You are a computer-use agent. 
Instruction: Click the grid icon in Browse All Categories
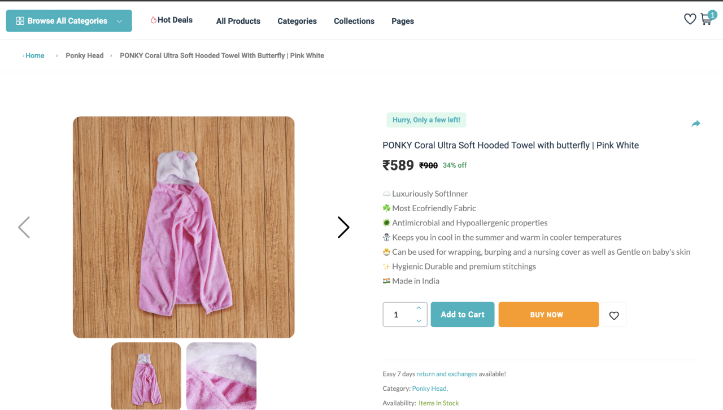pyautogui.click(x=20, y=21)
